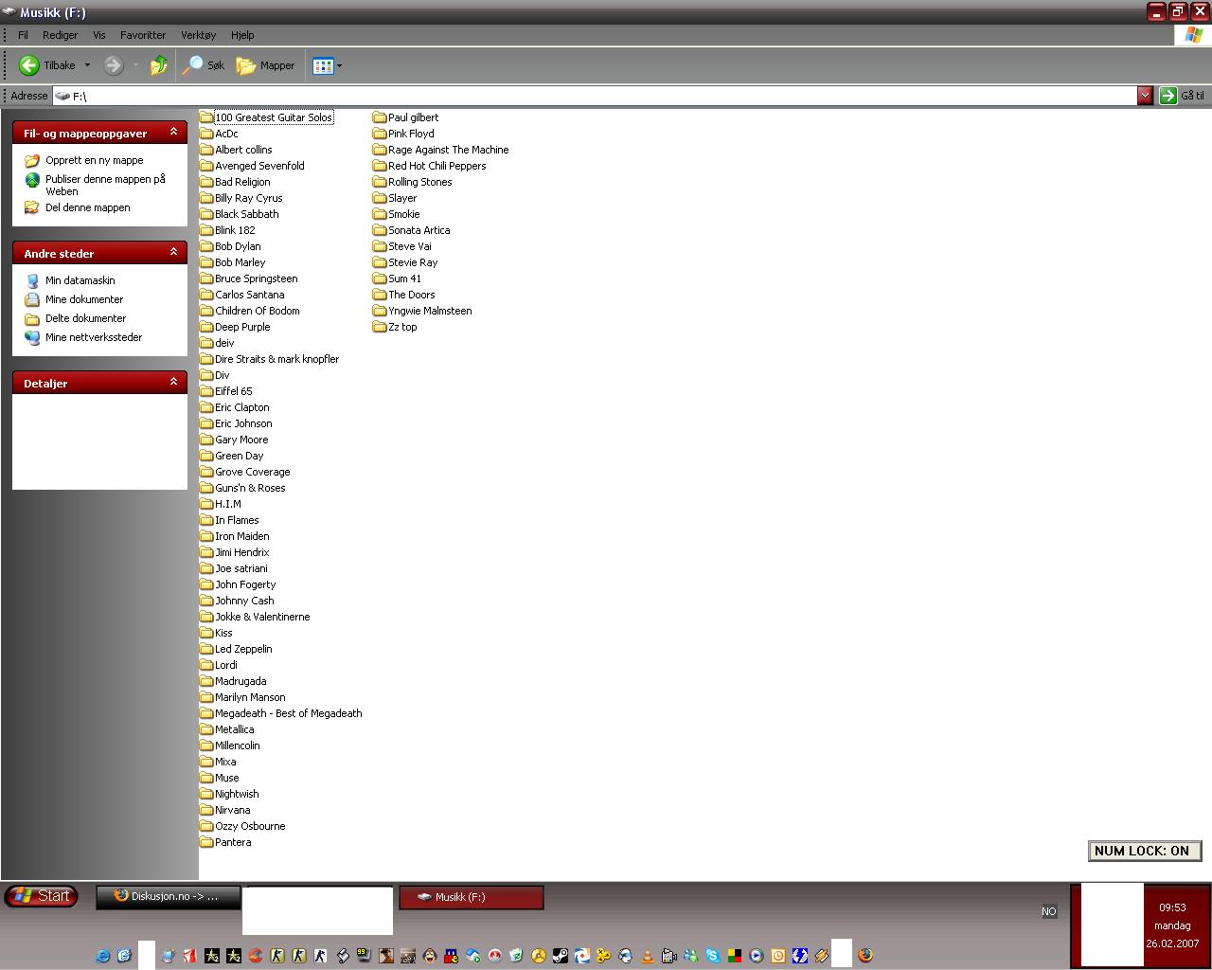Click into the Adresse field showing F:\
The width and height of the screenshot is (1212, 970).
pyautogui.click(x=595, y=96)
